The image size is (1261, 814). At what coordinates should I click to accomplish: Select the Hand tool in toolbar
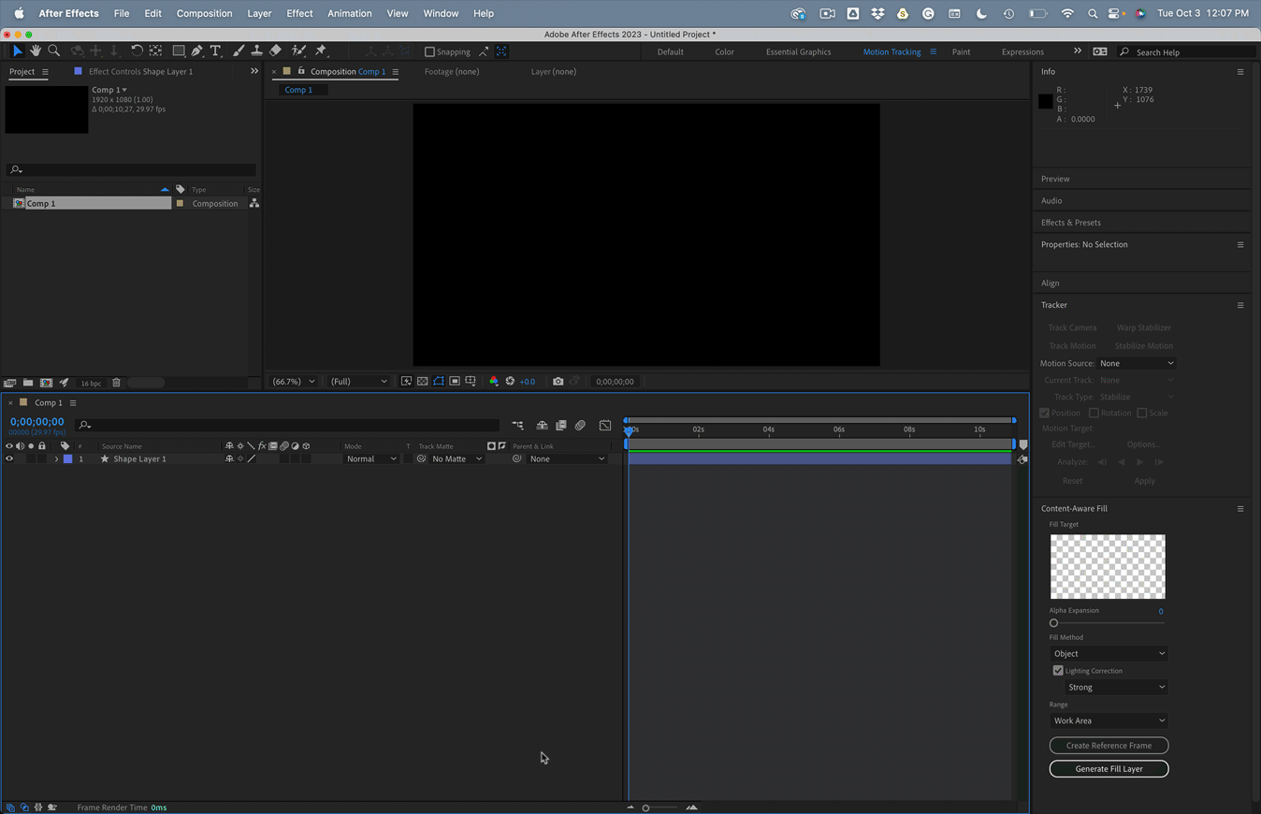click(36, 51)
